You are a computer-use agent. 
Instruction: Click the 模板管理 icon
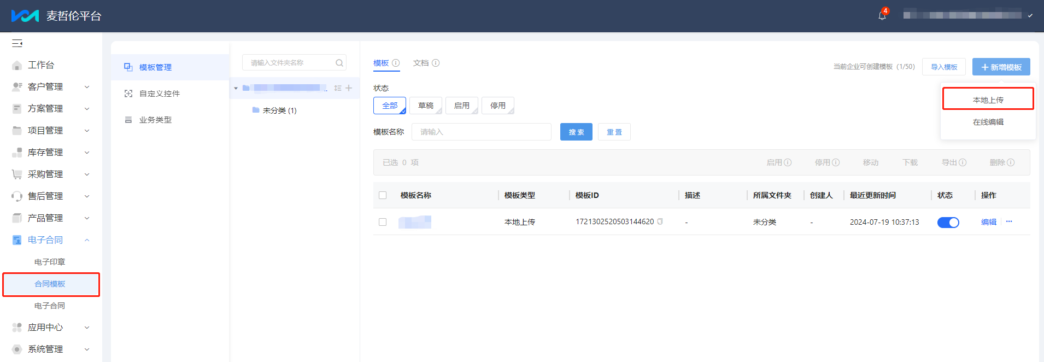(x=128, y=67)
